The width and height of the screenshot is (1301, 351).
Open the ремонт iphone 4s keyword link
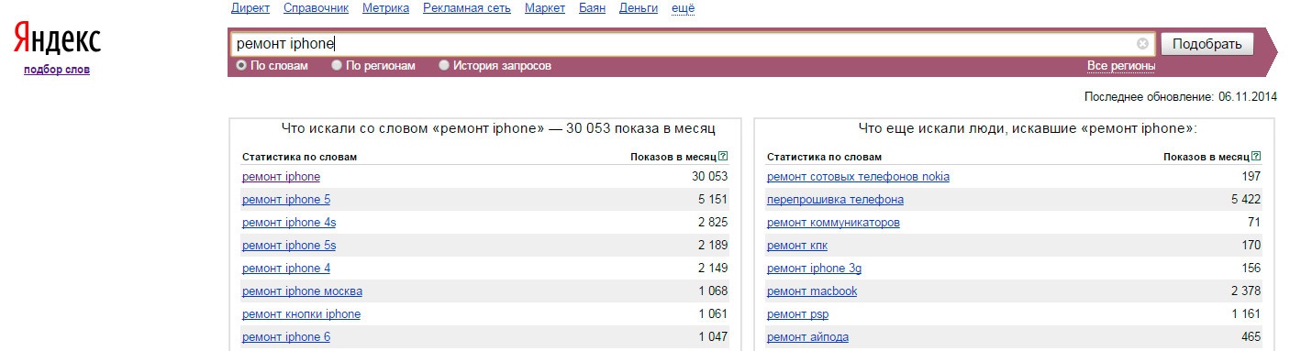[x=289, y=223]
